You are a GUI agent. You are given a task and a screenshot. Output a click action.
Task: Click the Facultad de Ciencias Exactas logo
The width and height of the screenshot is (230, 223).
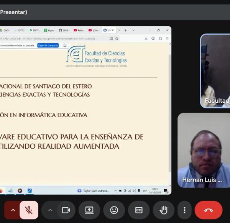click(x=96, y=56)
